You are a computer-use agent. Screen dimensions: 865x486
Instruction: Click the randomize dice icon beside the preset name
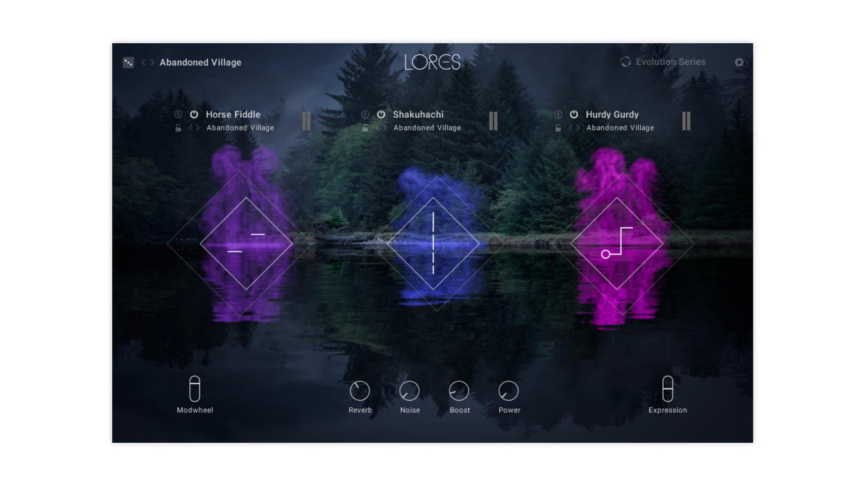pyautogui.click(x=129, y=62)
